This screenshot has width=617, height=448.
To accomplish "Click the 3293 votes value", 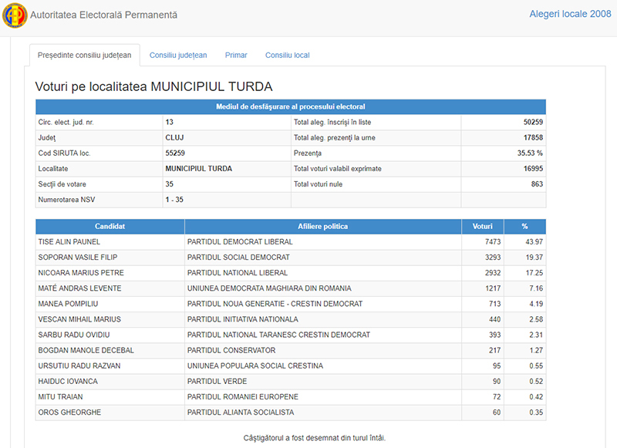I will [493, 258].
